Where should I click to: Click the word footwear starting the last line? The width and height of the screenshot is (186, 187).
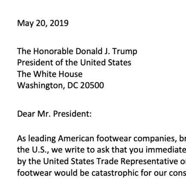(34, 173)
